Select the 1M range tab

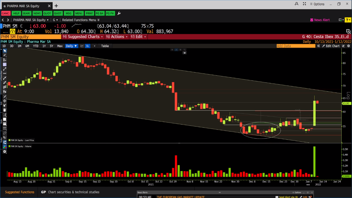click(19, 46)
